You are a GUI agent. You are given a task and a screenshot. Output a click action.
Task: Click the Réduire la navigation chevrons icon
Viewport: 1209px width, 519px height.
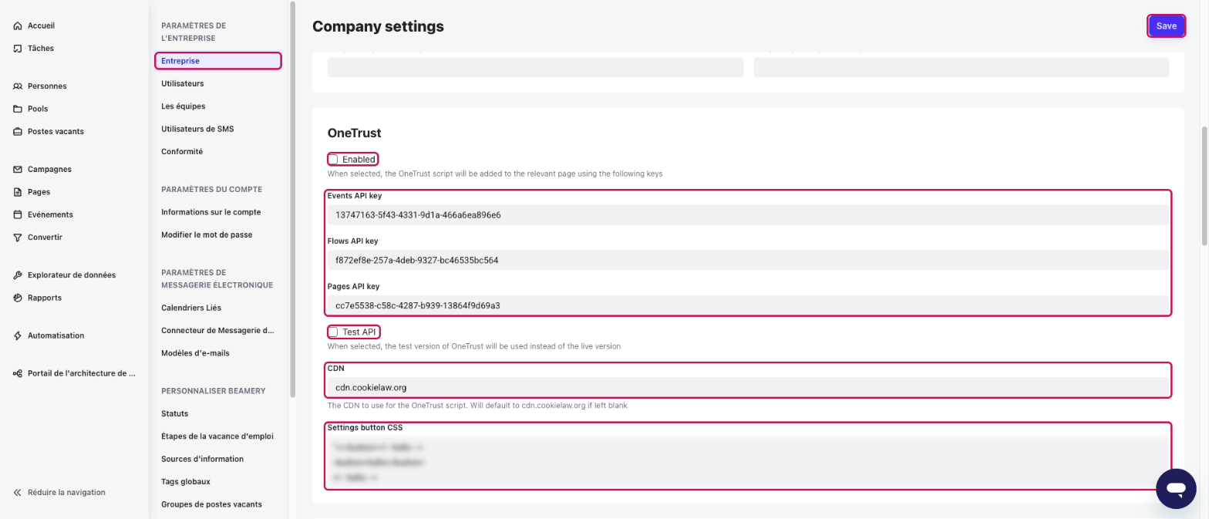pos(18,492)
